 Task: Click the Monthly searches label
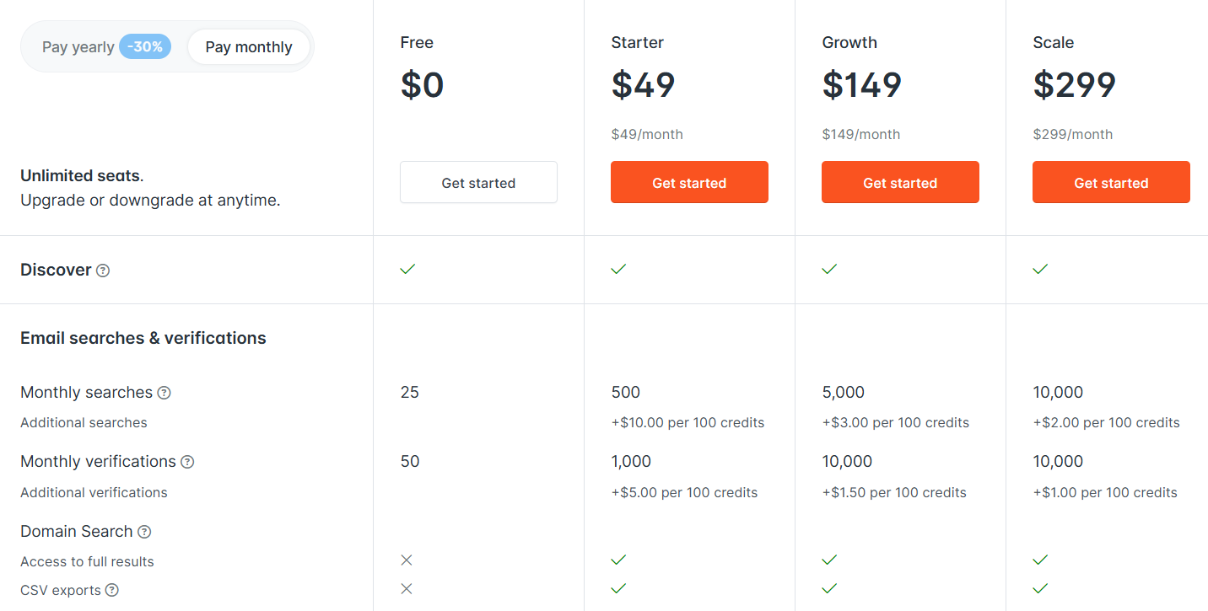(x=86, y=393)
